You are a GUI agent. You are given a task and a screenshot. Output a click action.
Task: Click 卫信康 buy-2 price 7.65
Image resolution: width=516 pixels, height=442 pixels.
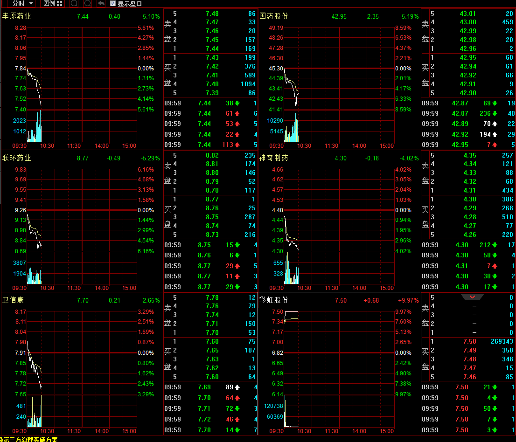(212, 350)
